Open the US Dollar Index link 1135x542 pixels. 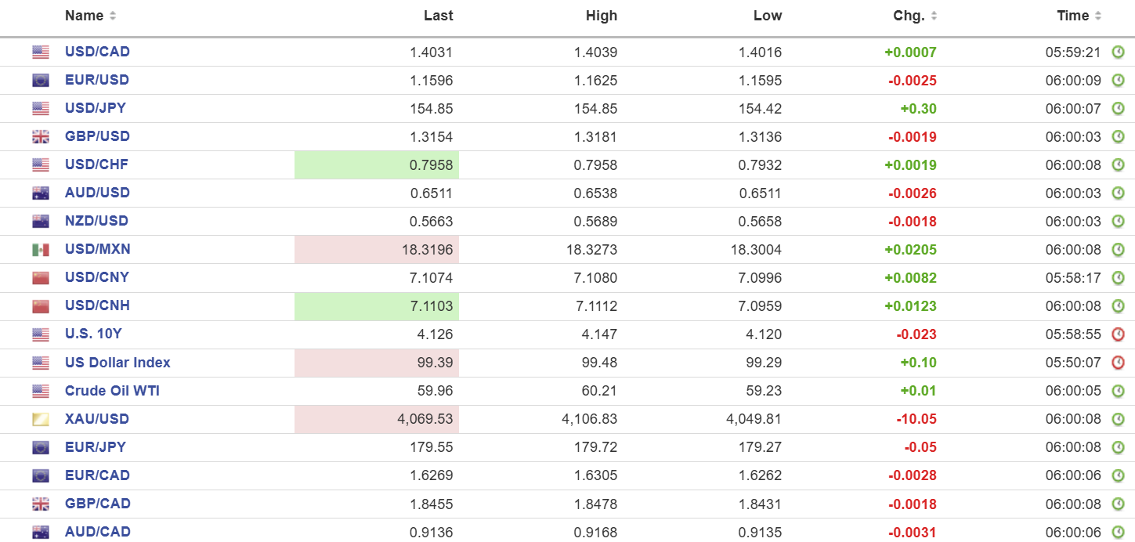(117, 362)
